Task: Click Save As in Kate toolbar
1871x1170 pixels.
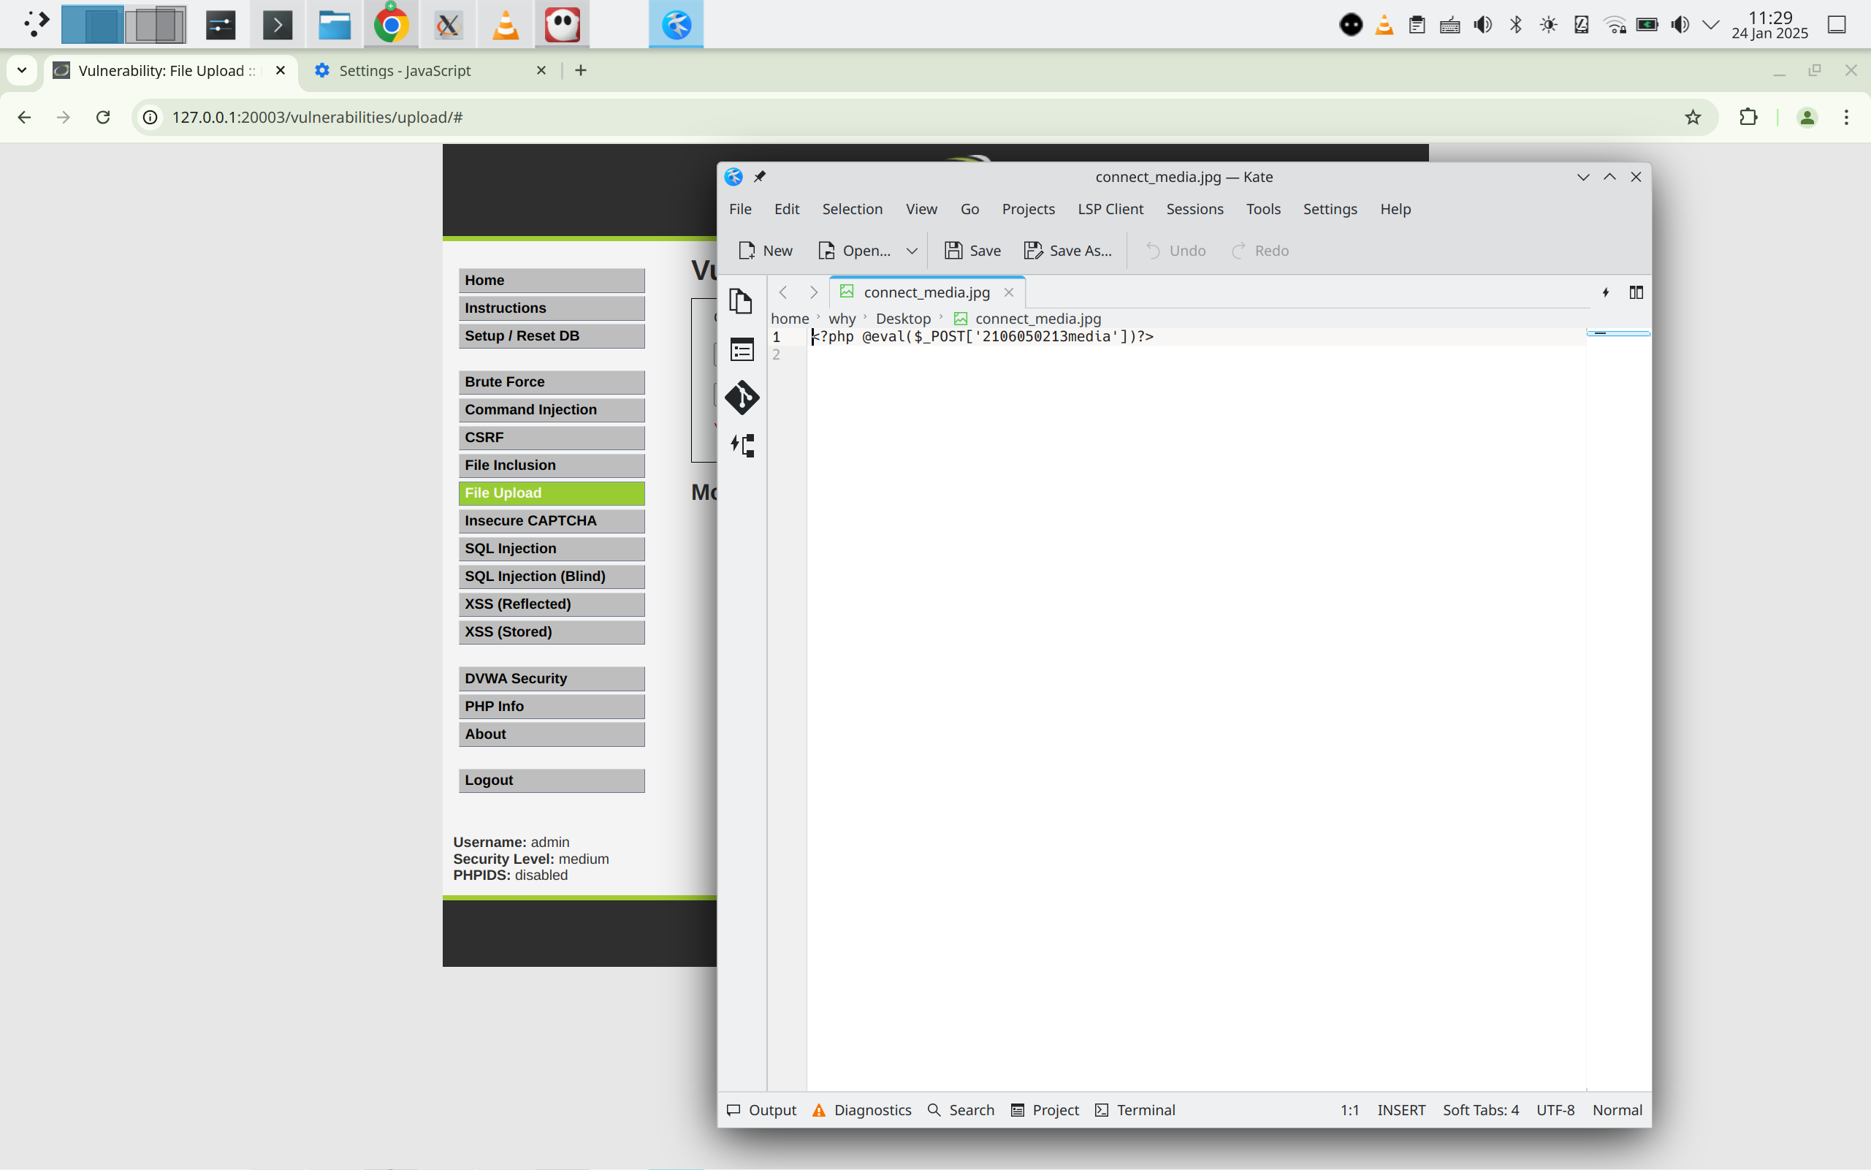Action: [x=1067, y=251]
